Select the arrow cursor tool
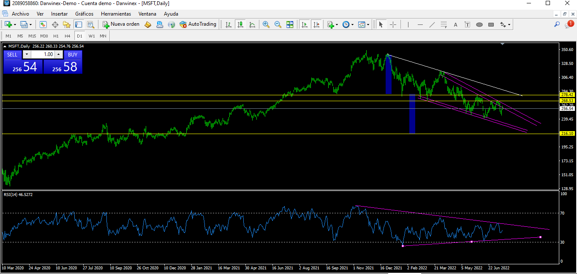The height and width of the screenshot is (274, 577). click(381, 24)
